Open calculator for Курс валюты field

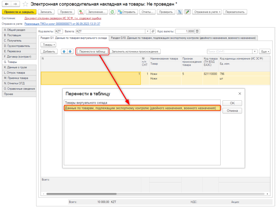tap(197, 31)
